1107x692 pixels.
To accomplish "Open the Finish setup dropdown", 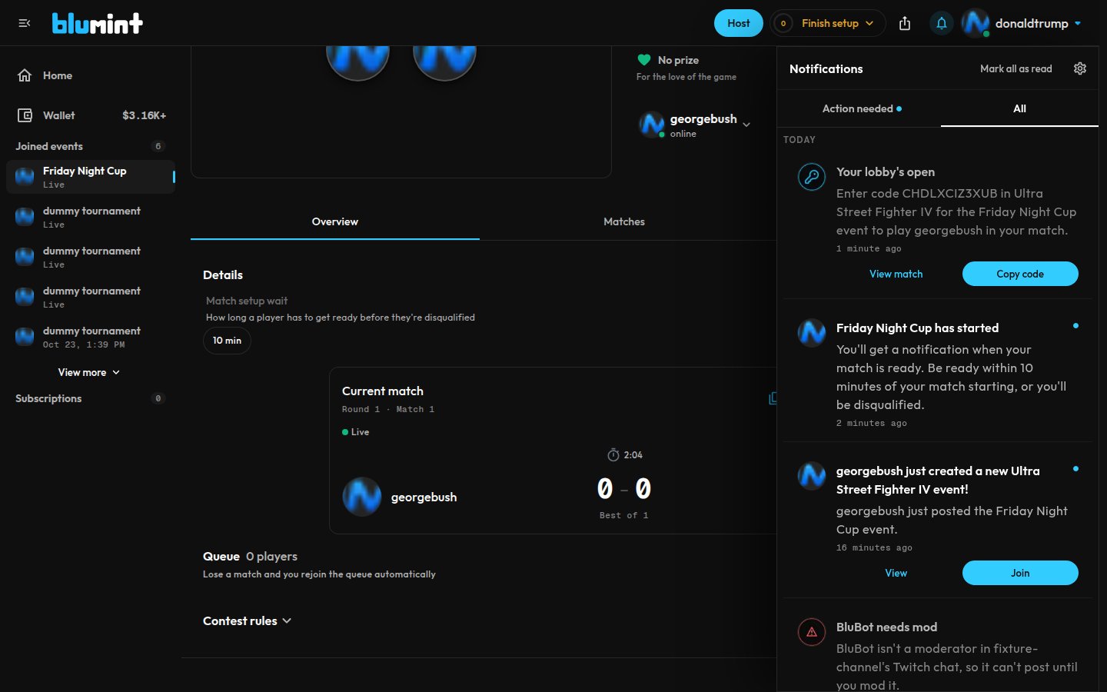I will coord(828,23).
